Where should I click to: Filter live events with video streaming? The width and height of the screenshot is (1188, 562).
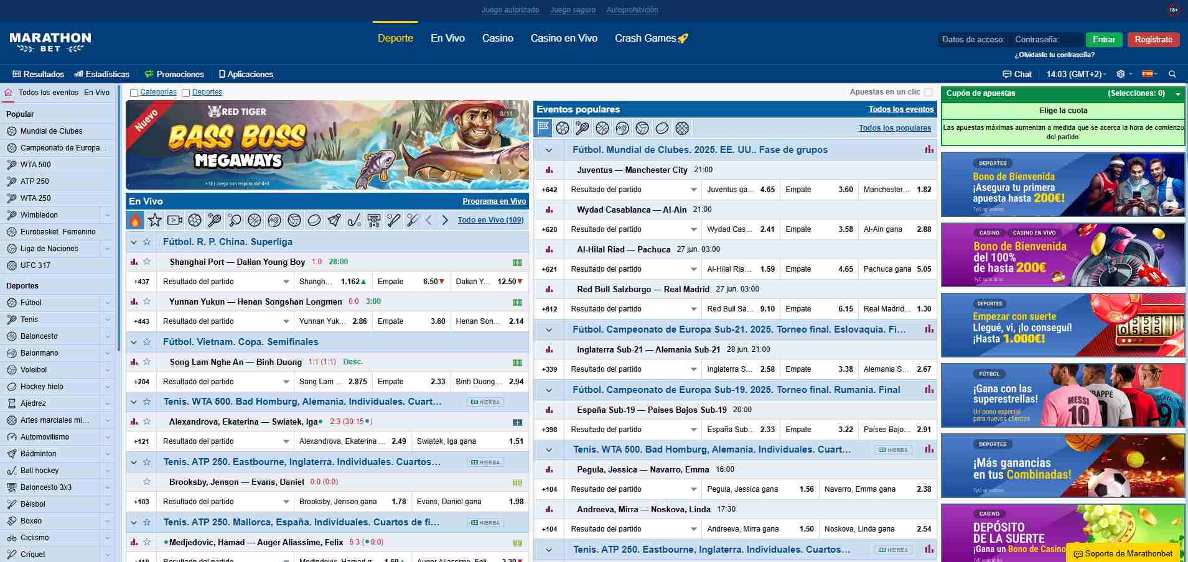coord(175,220)
